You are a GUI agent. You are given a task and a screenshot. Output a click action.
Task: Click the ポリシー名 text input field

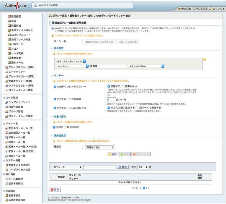tap(111, 42)
